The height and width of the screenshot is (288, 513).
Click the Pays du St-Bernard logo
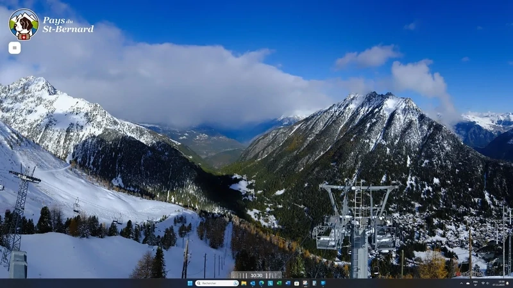[51, 24]
